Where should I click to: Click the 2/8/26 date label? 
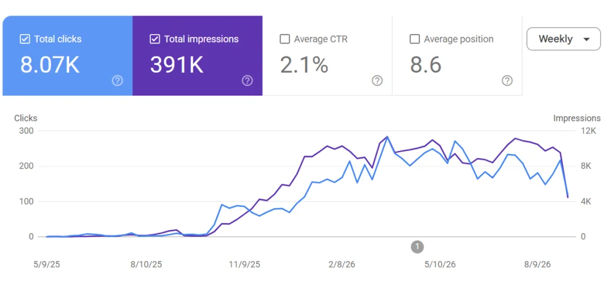point(342,265)
